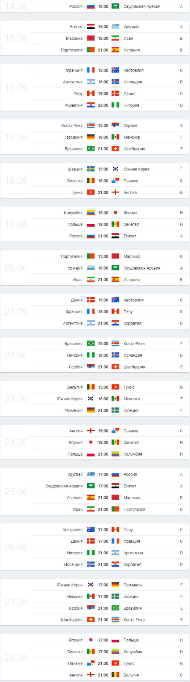Click Brazil flag in Serbia–Brazil match

click(x=115, y=608)
